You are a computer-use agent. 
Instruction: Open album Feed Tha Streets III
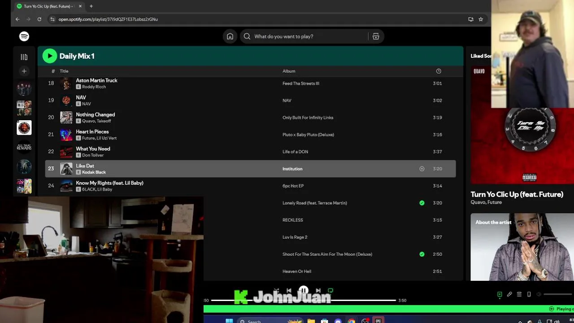[x=301, y=83]
